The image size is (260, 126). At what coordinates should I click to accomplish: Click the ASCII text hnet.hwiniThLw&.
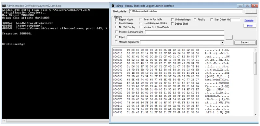(217, 80)
